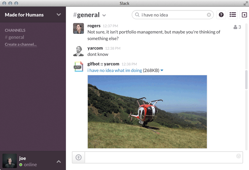Image resolution: width=249 pixels, height=170 pixels.
Task: Open the i have no idea what im doing link
Action: [x=115, y=70]
